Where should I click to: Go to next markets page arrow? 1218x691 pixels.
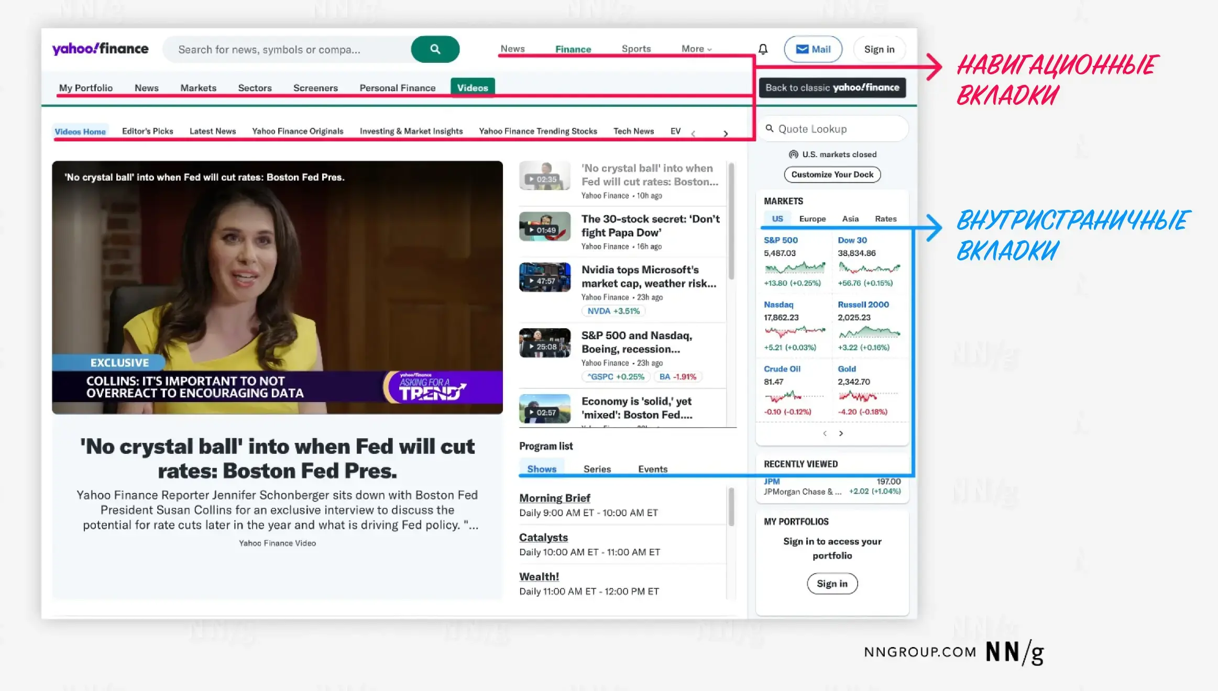tap(841, 433)
